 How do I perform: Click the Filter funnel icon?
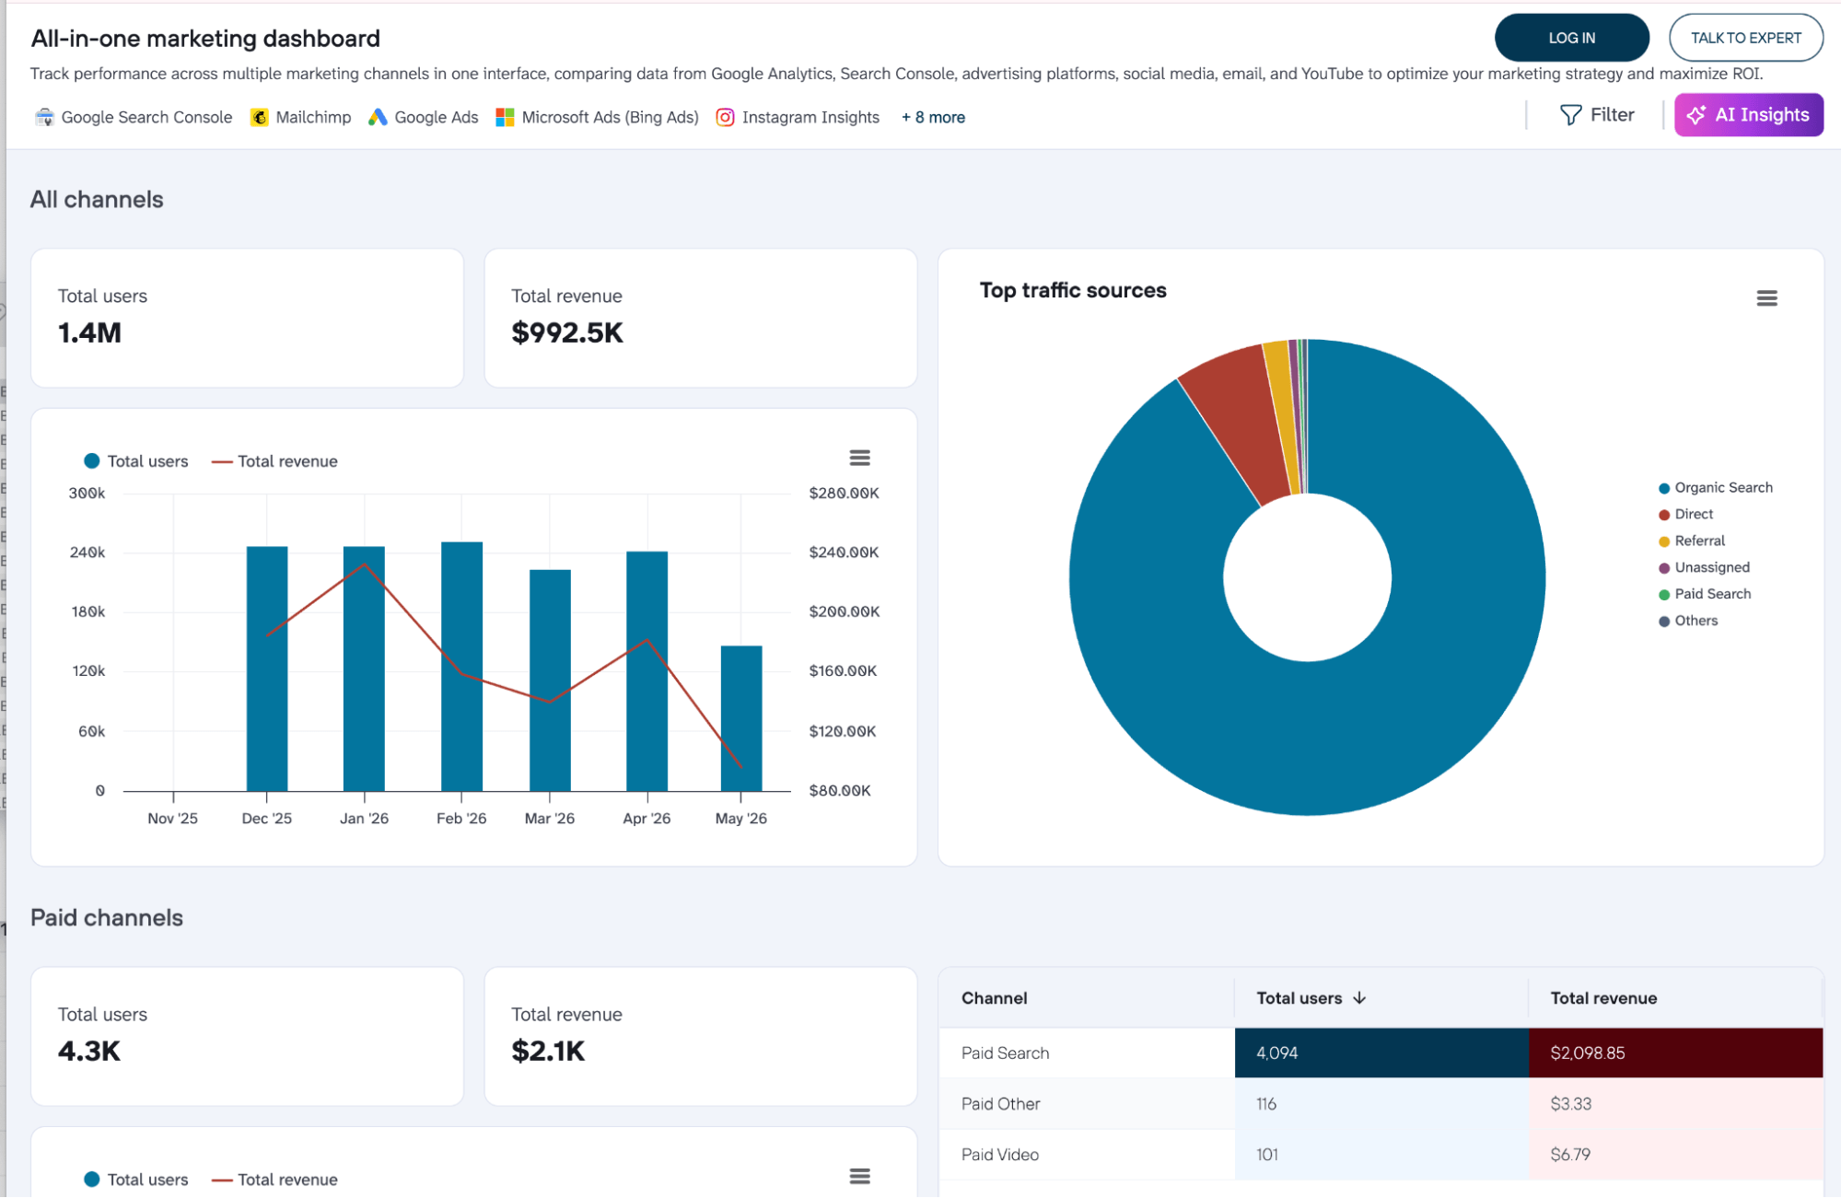(x=1571, y=115)
